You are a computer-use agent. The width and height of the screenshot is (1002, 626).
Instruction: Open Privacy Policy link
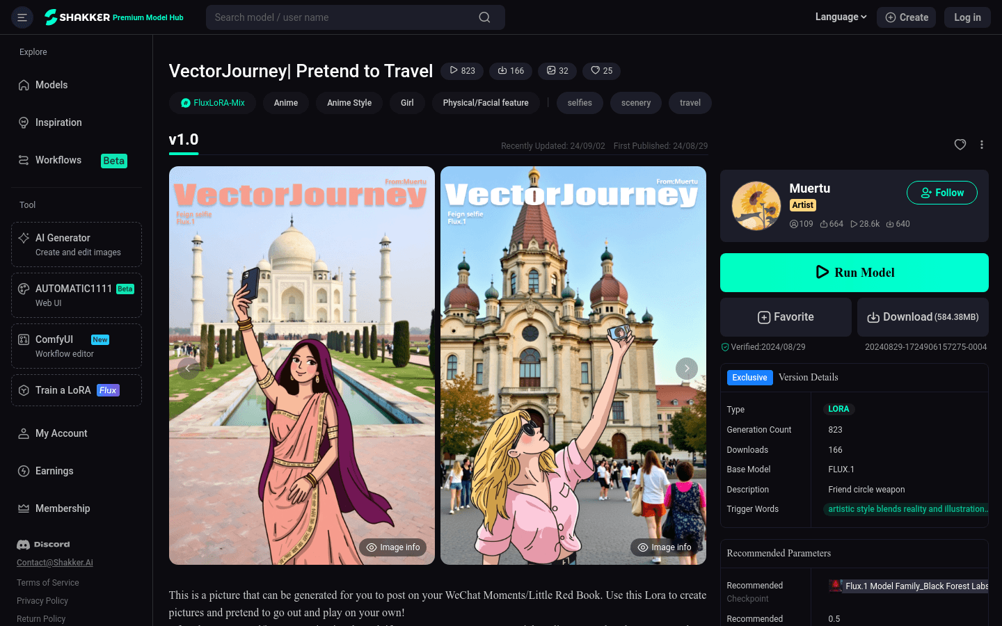(x=42, y=601)
